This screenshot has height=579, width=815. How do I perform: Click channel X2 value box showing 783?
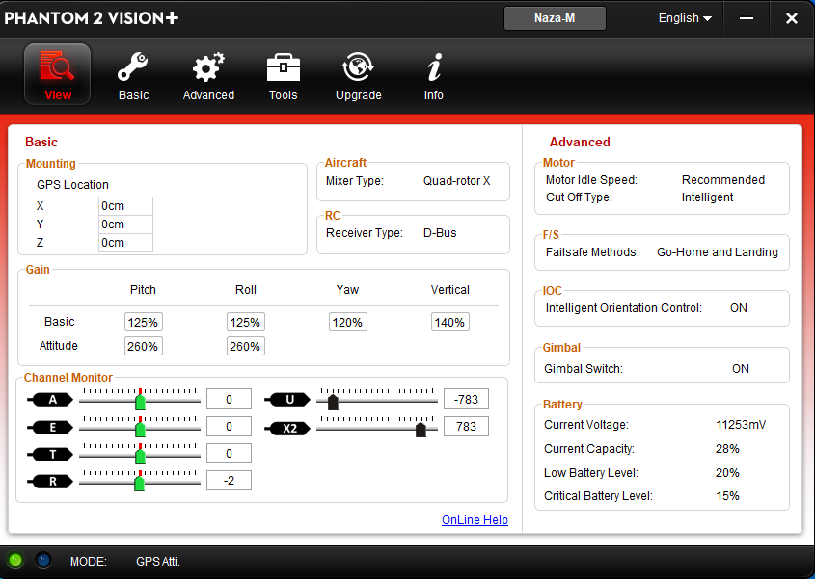(x=466, y=427)
